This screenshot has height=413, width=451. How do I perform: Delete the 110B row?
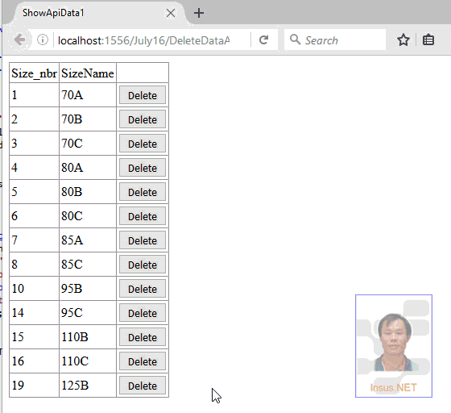(143, 337)
